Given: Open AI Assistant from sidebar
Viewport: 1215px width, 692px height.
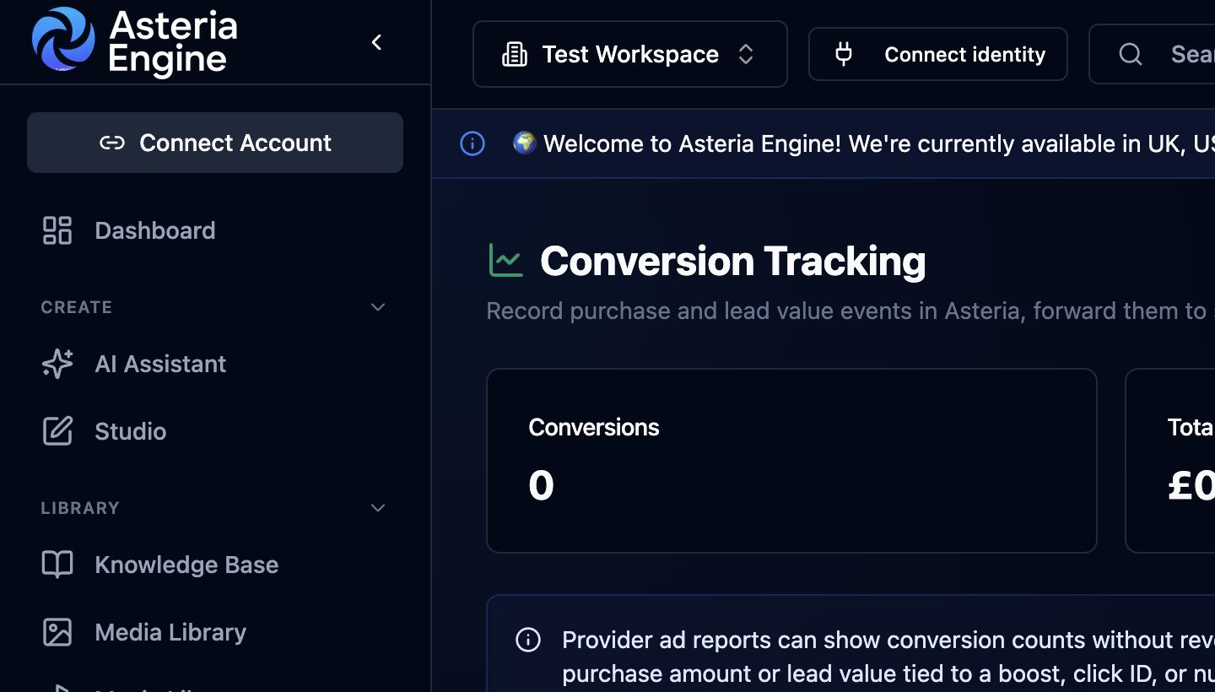Looking at the screenshot, I should coord(215,364).
